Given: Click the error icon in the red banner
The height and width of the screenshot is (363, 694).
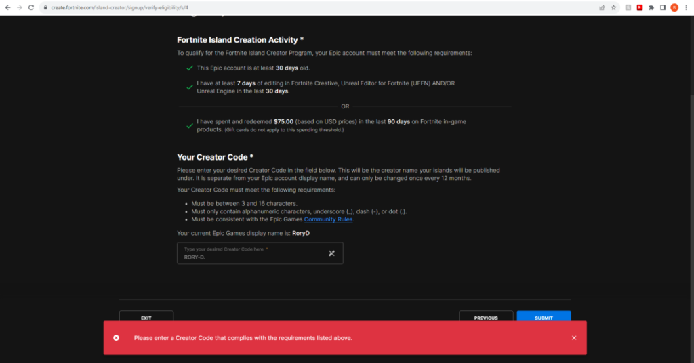Looking at the screenshot, I should (116, 337).
